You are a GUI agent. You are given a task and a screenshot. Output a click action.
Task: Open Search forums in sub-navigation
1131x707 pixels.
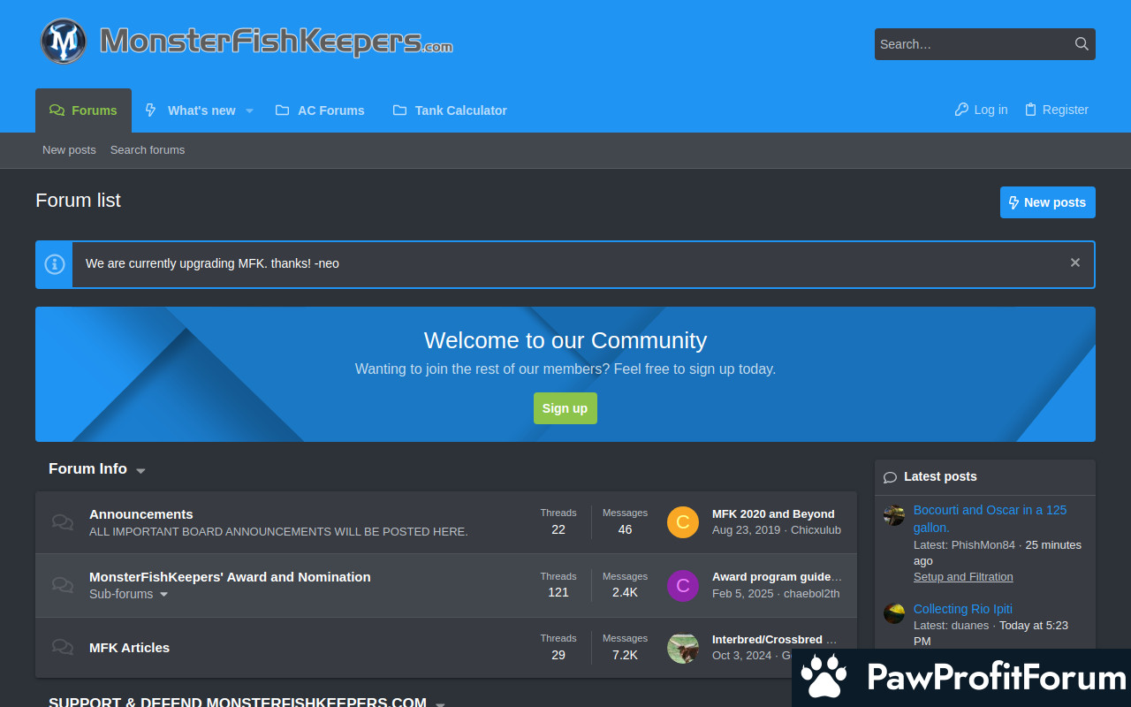click(148, 150)
